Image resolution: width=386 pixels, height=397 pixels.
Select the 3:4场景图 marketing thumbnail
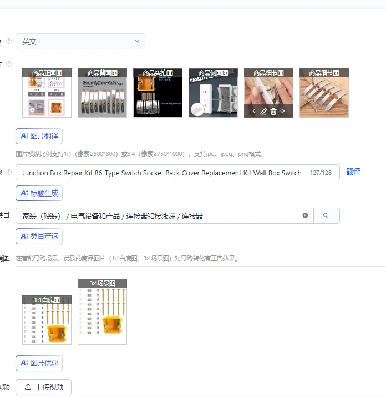point(102,311)
